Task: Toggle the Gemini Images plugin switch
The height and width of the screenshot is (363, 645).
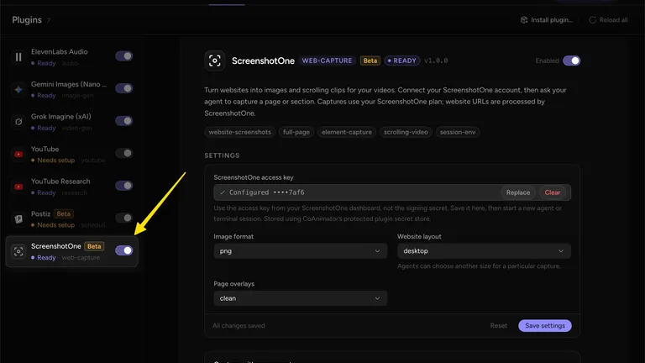Action: pos(123,88)
